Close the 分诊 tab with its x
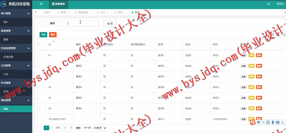The width and height of the screenshot is (286, 133). click(108, 13)
